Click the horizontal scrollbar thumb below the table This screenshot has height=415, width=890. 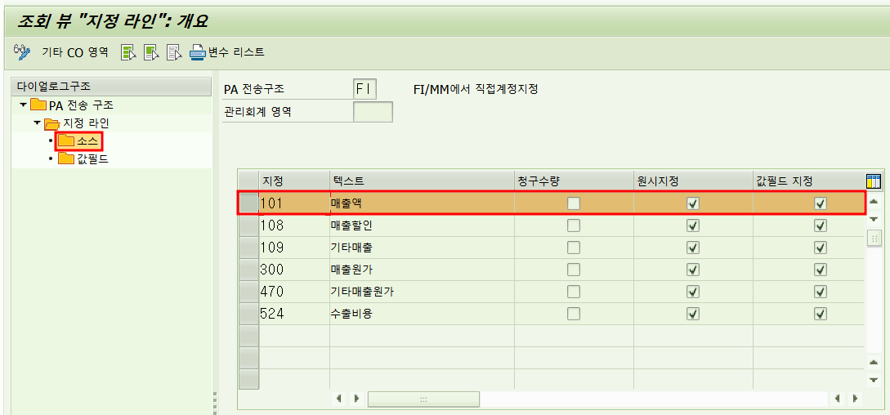click(x=423, y=399)
